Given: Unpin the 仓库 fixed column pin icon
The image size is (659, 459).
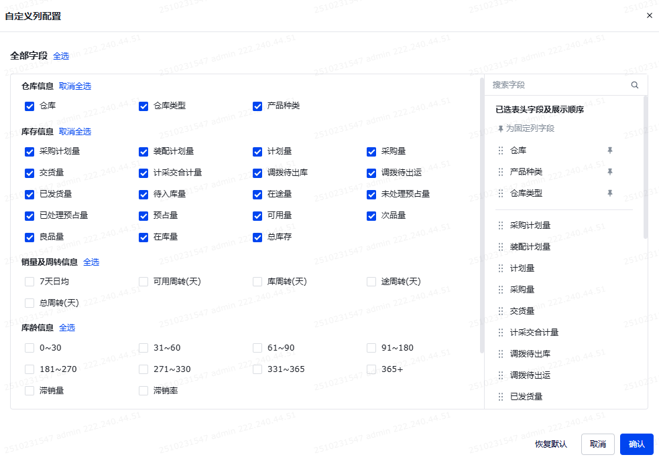Looking at the screenshot, I should coord(610,150).
